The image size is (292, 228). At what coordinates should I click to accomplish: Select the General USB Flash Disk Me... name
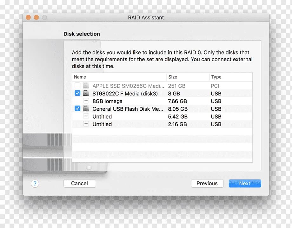pos(128,109)
